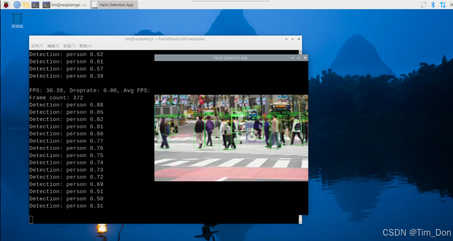
Task: Open the network up/down arrows tray icon
Action: coord(443,5)
